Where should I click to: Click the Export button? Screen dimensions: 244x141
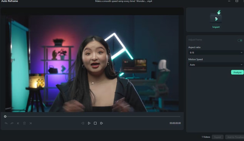217,137
